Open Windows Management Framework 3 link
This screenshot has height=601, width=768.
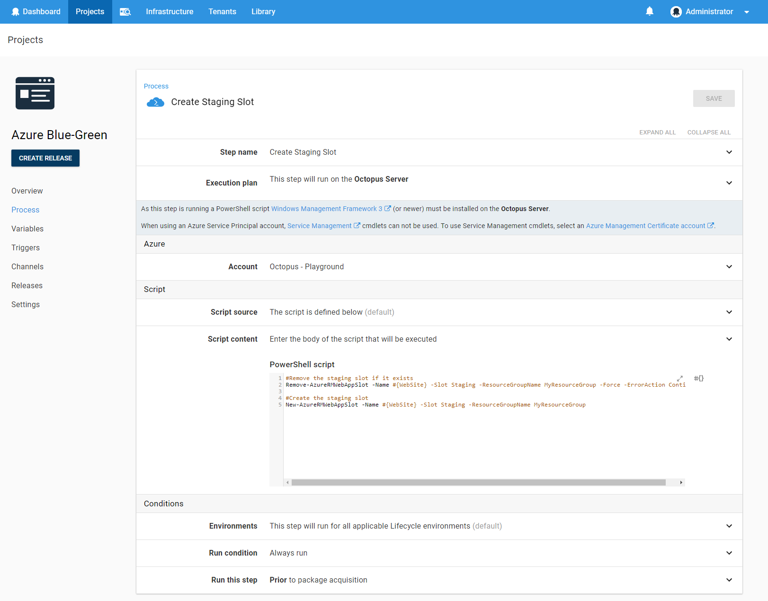click(x=327, y=209)
